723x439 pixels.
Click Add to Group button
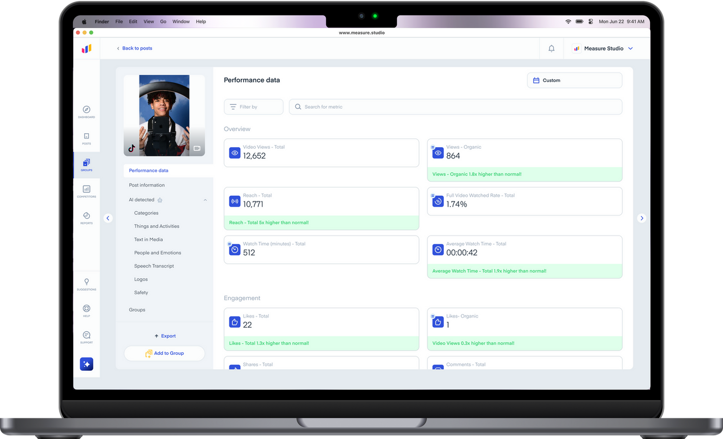point(164,353)
